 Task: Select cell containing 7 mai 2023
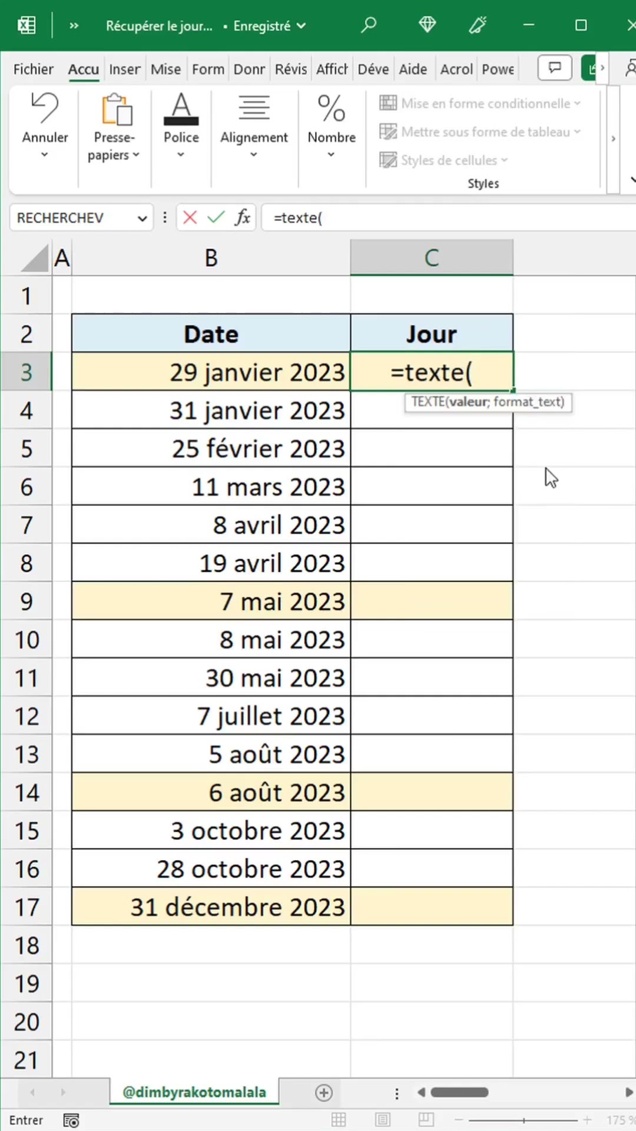click(211, 601)
